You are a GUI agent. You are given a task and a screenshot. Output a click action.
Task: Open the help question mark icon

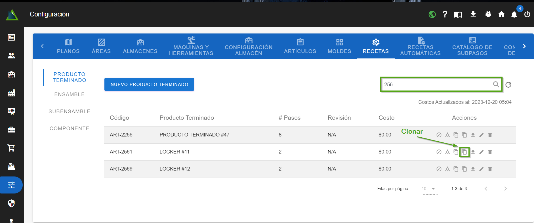pos(445,14)
